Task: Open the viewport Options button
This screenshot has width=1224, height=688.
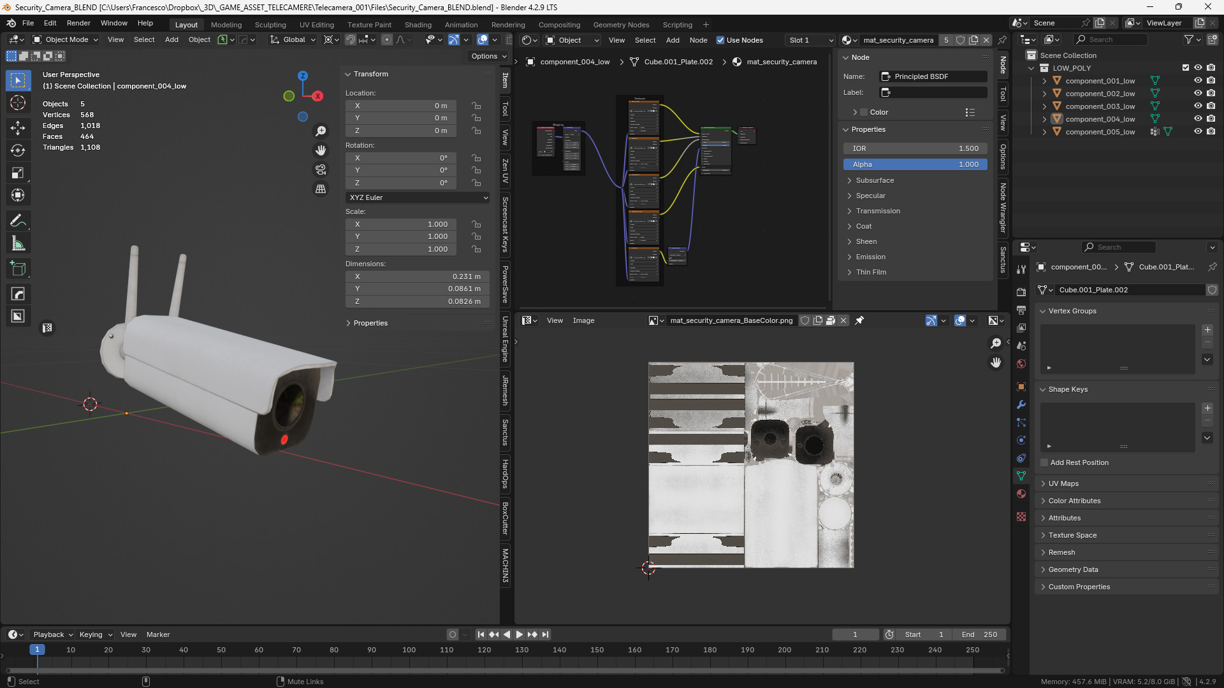Action: [488, 56]
